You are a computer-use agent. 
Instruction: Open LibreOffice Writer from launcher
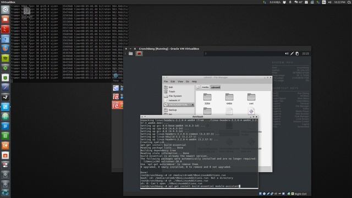[x=5, y=126]
